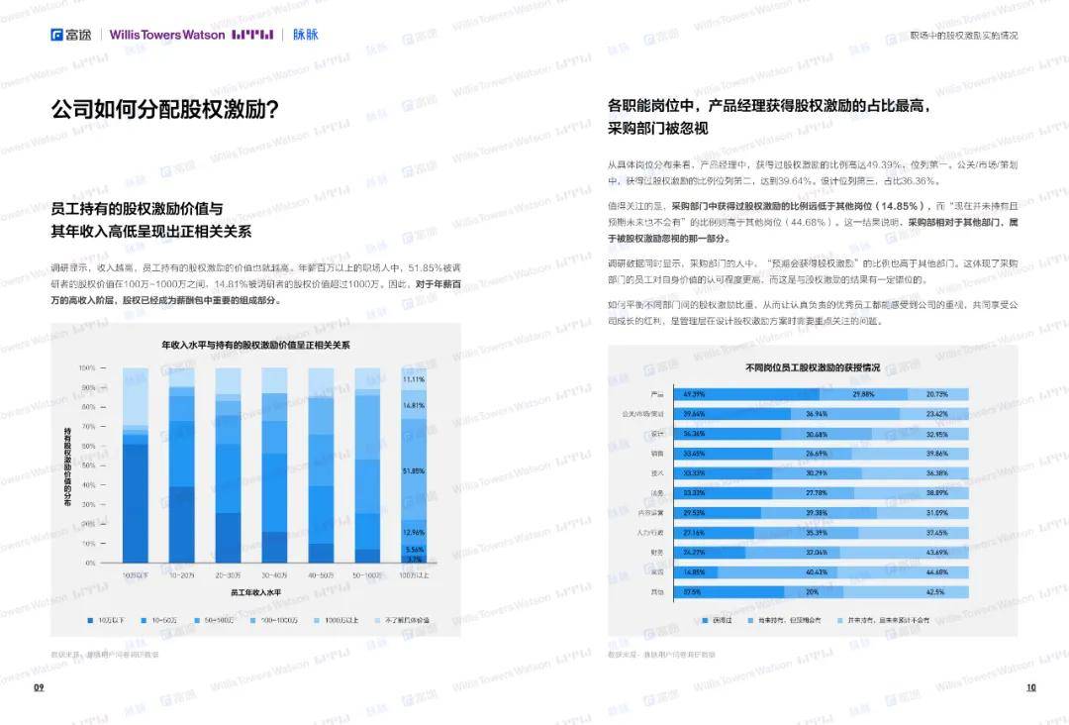Click the 14.81% value label on the bar
Viewport: 1069px width, 725px height.
click(414, 406)
